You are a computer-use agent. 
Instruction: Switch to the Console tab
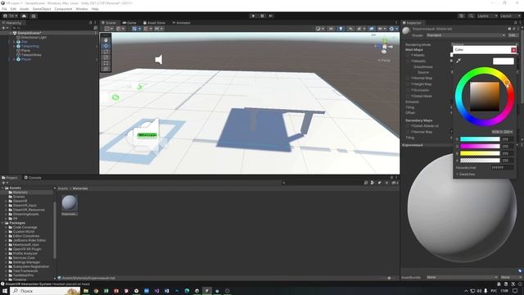[33, 178]
